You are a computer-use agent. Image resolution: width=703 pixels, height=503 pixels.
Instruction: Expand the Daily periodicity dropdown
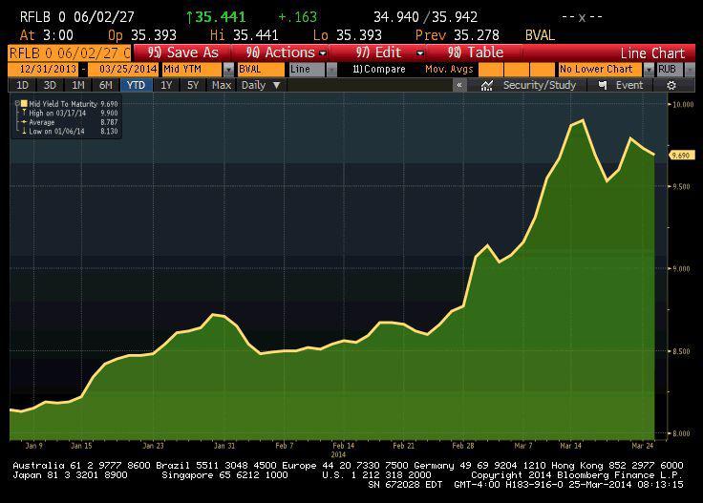pyautogui.click(x=277, y=85)
